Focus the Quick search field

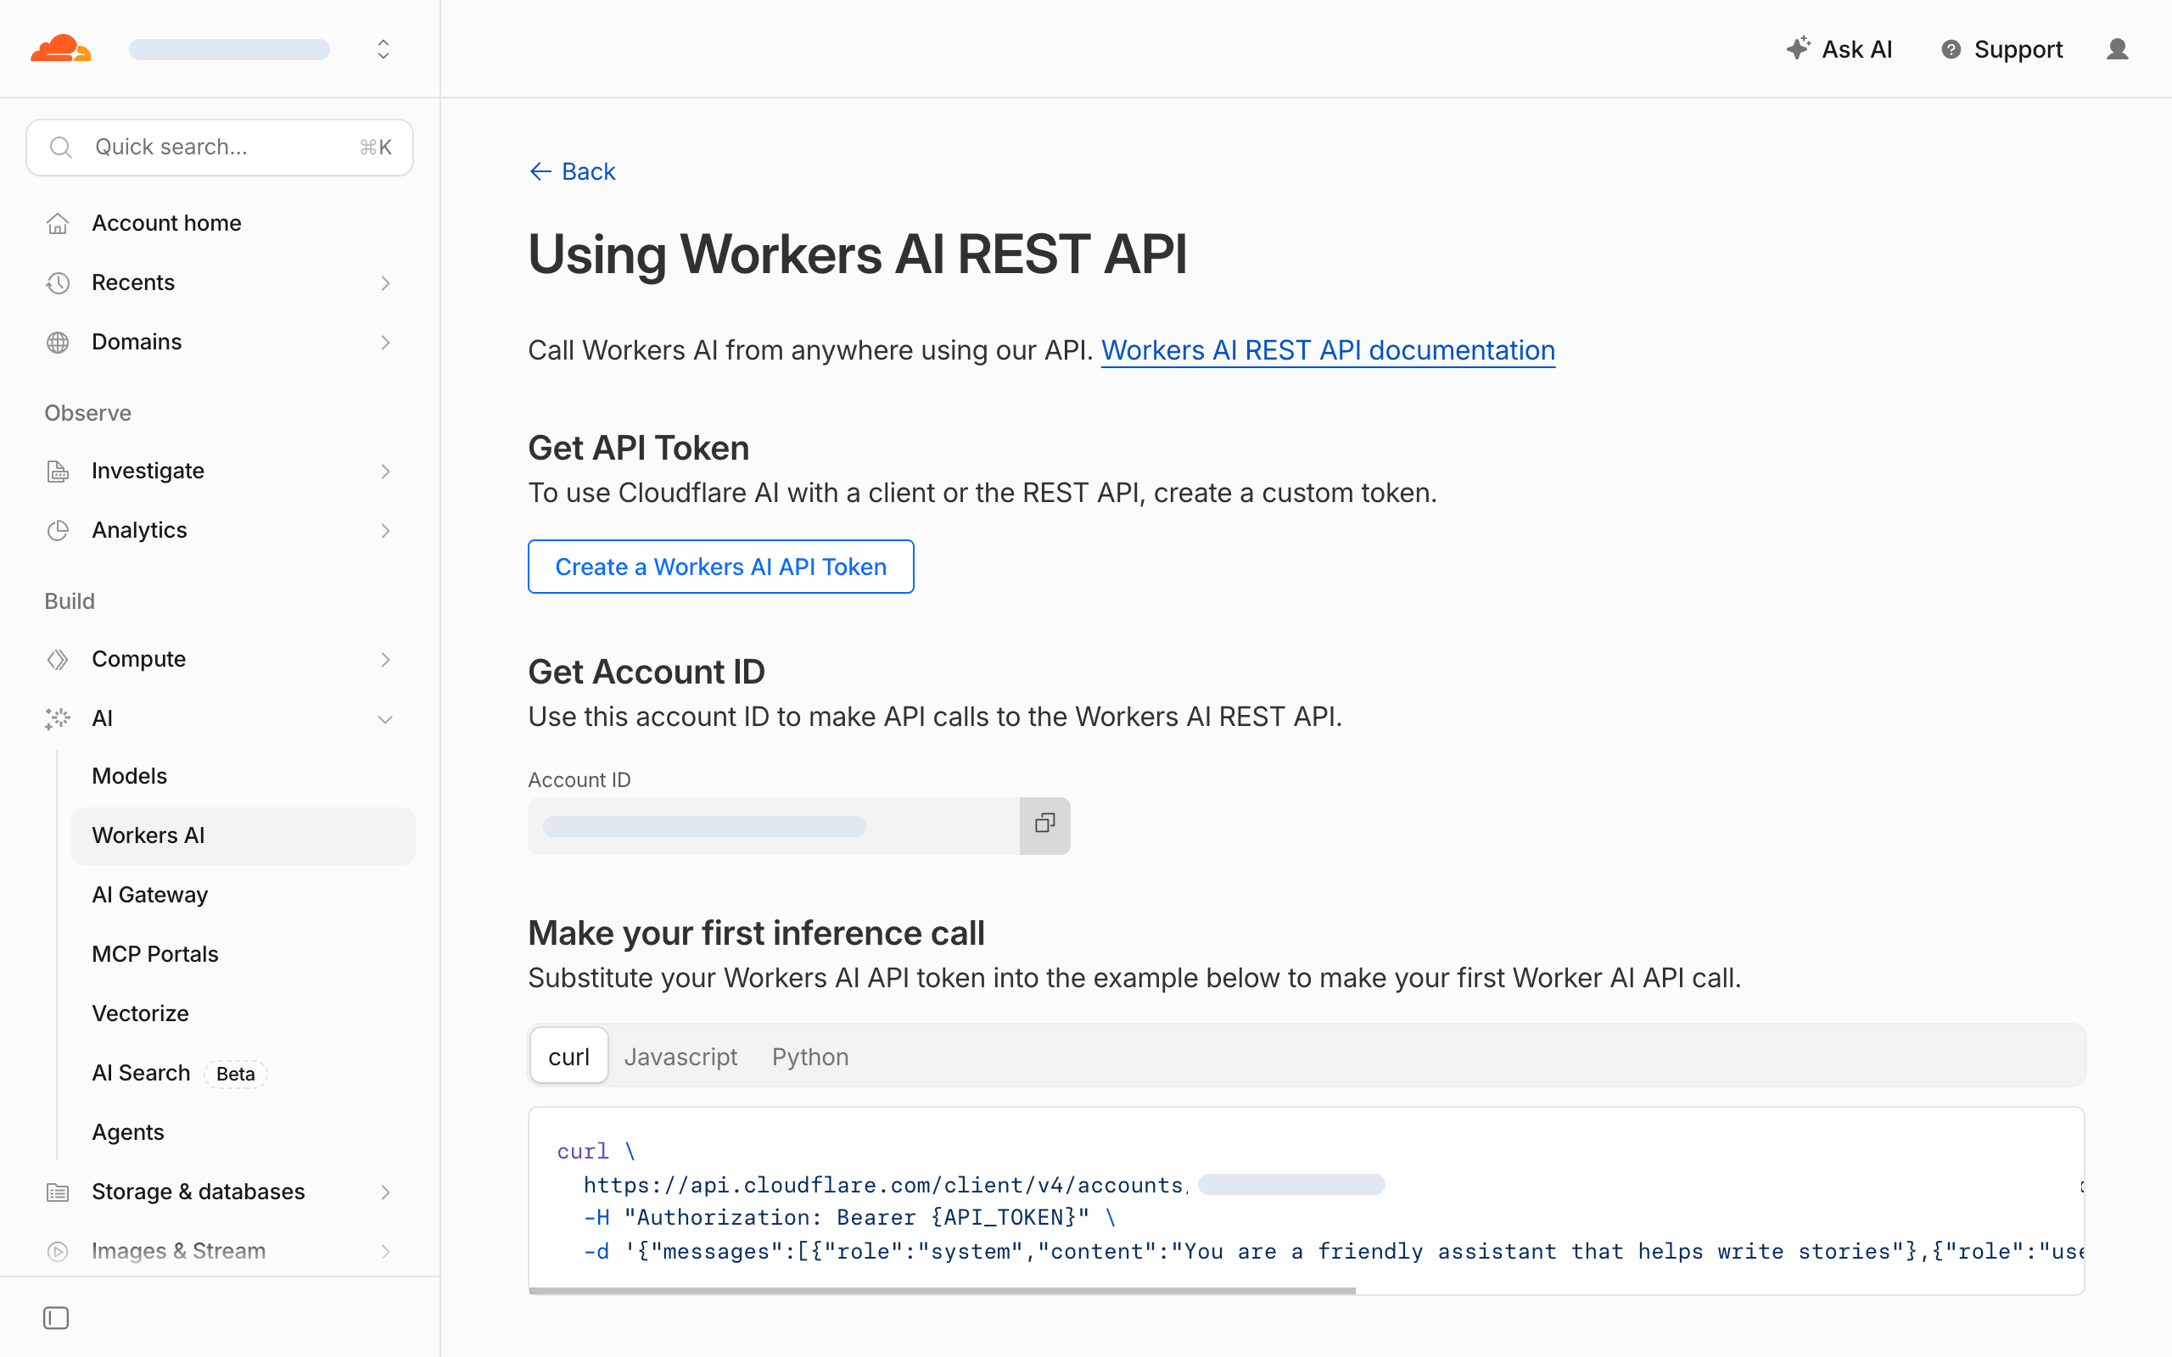pyautogui.click(x=220, y=148)
